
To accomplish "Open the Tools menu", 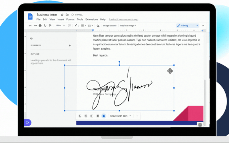I will pyautogui.click(x=80, y=19).
